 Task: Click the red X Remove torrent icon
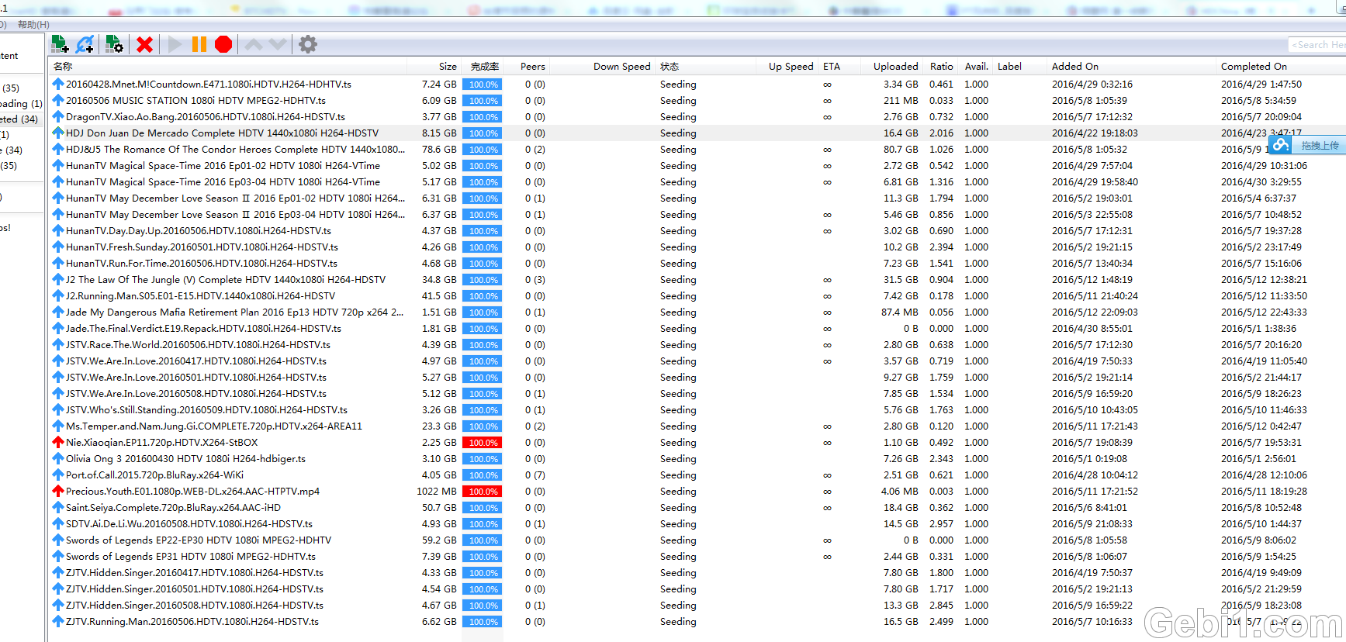pyautogui.click(x=144, y=44)
